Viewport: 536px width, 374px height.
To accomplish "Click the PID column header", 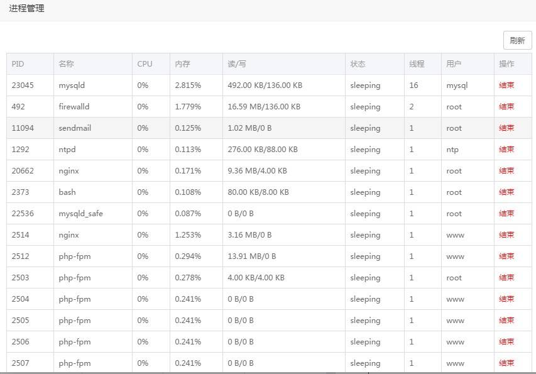I will 18,64.
